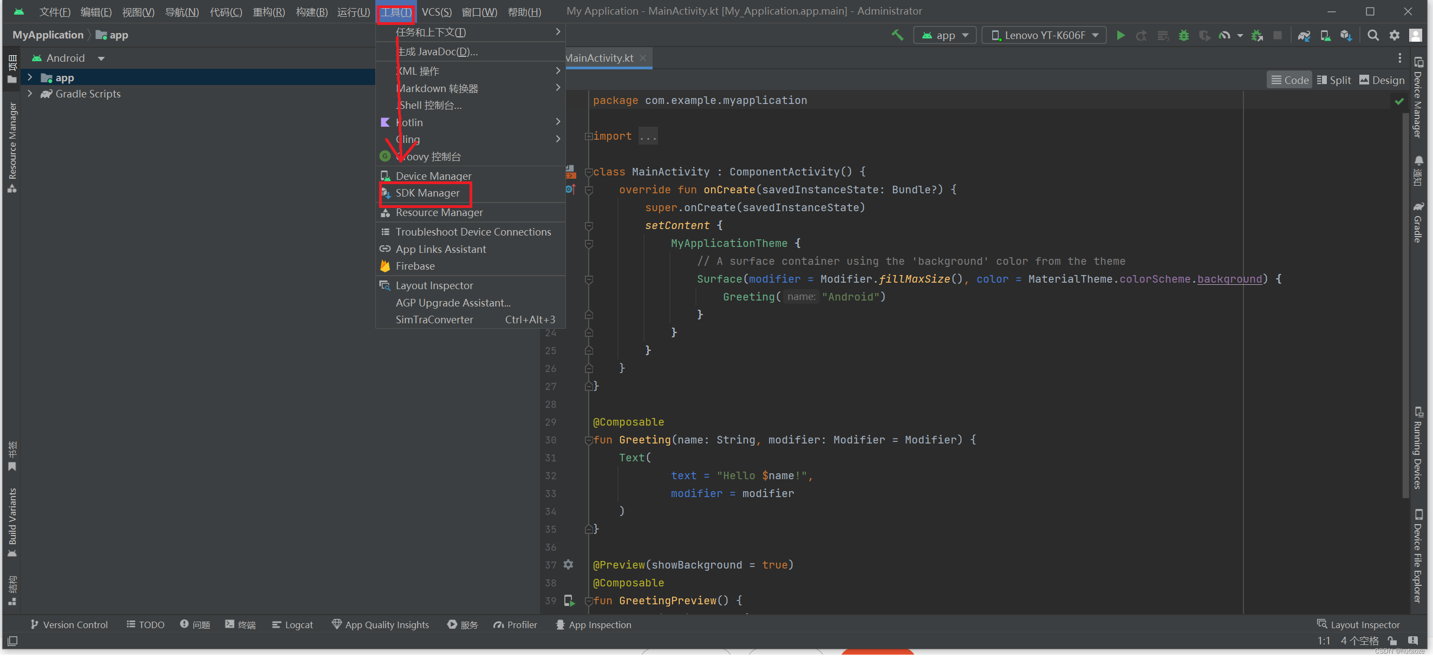This screenshot has height=659, width=1433.
Task: Toggle the Build Variants tool window
Action: (12, 523)
